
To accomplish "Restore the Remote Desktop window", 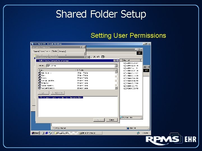I will [x=146, y=44].
